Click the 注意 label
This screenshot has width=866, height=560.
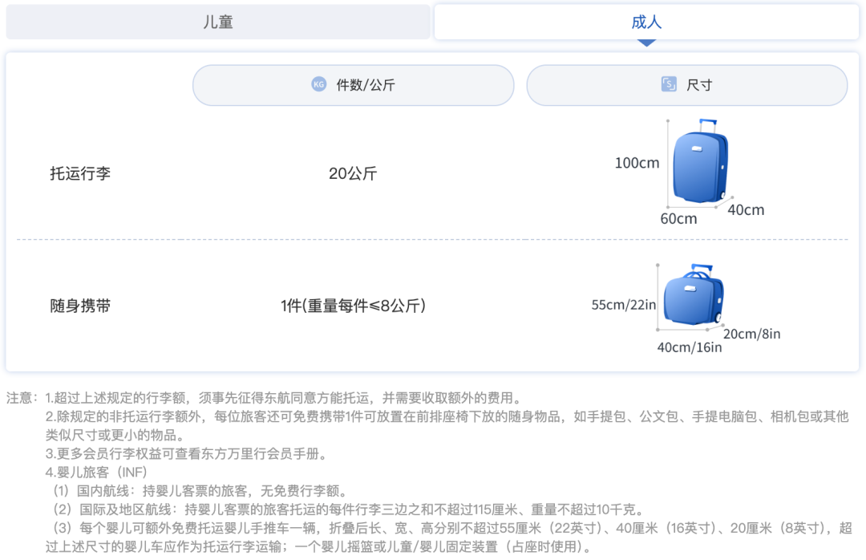coord(22,398)
